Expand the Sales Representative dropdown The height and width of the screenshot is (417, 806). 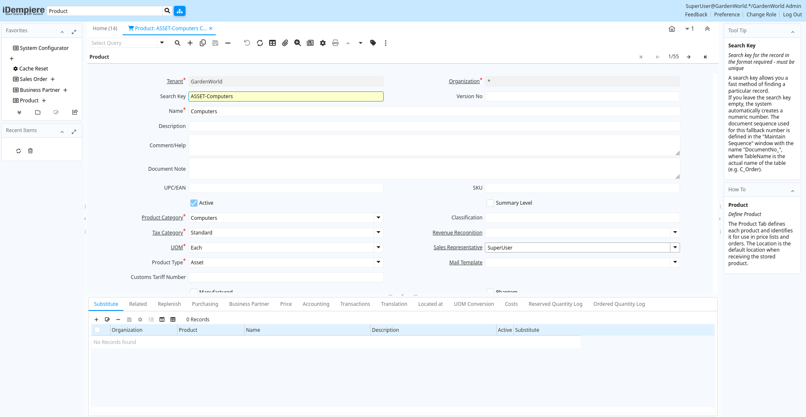point(675,248)
